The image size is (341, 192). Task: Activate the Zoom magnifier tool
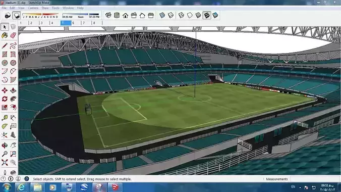click(x=5, y=154)
